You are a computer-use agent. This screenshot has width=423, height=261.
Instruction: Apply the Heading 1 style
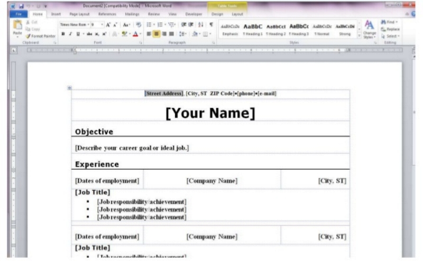pos(253,30)
